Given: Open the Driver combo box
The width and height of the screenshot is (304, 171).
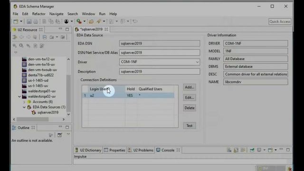Looking at the screenshot, I should 160,62.
